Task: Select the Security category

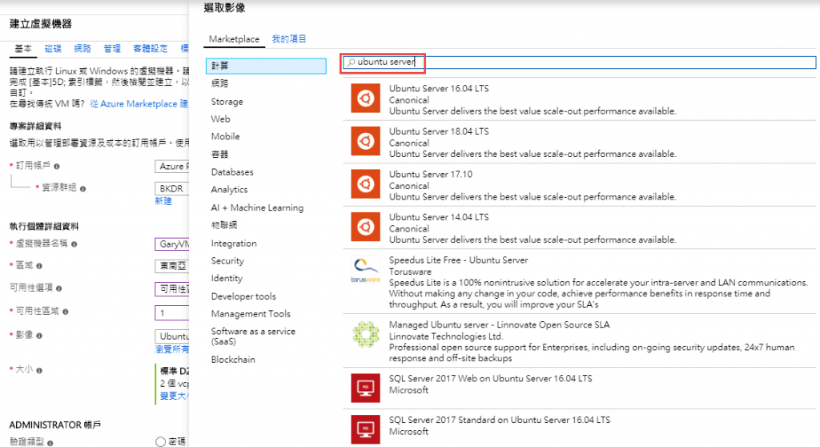Action: pos(227,260)
